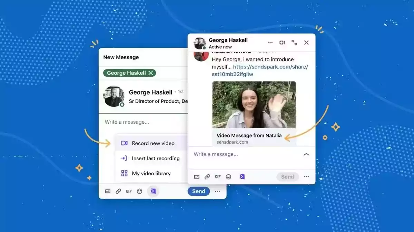The width and height of the screenshot is (414, 232).
Task: Click the Sendspark icon in George Haskell chat
Action: (x=242, y=177)
